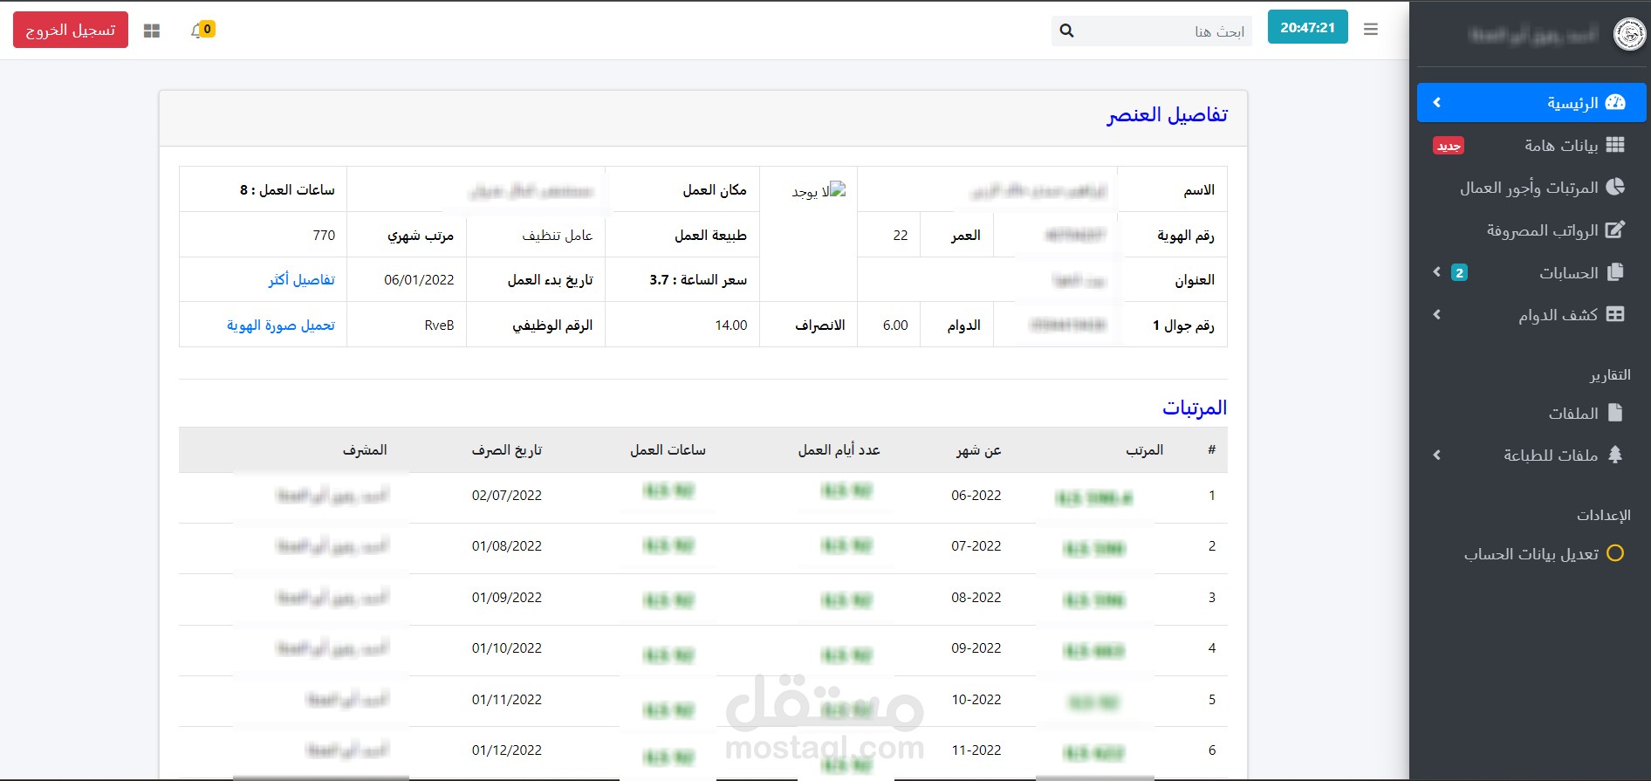Image resolution: width=1651 pixels, height=781 pixels.
Task: Click the yellow circle icon beside "تعديل بيانات الحساب"
Action: pyautogui.click(x=1615, y=553)
